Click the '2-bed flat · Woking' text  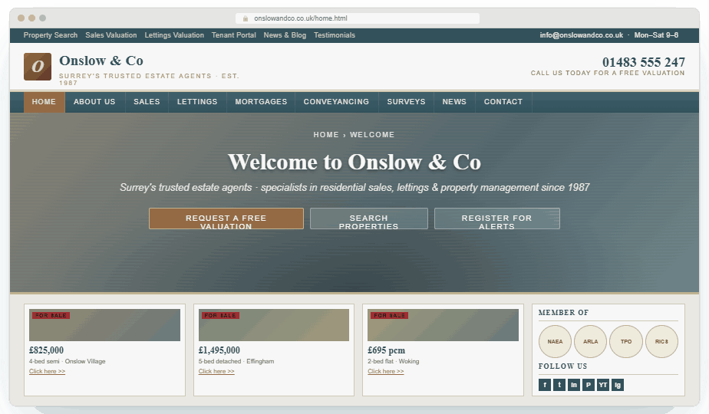point(394,361)
